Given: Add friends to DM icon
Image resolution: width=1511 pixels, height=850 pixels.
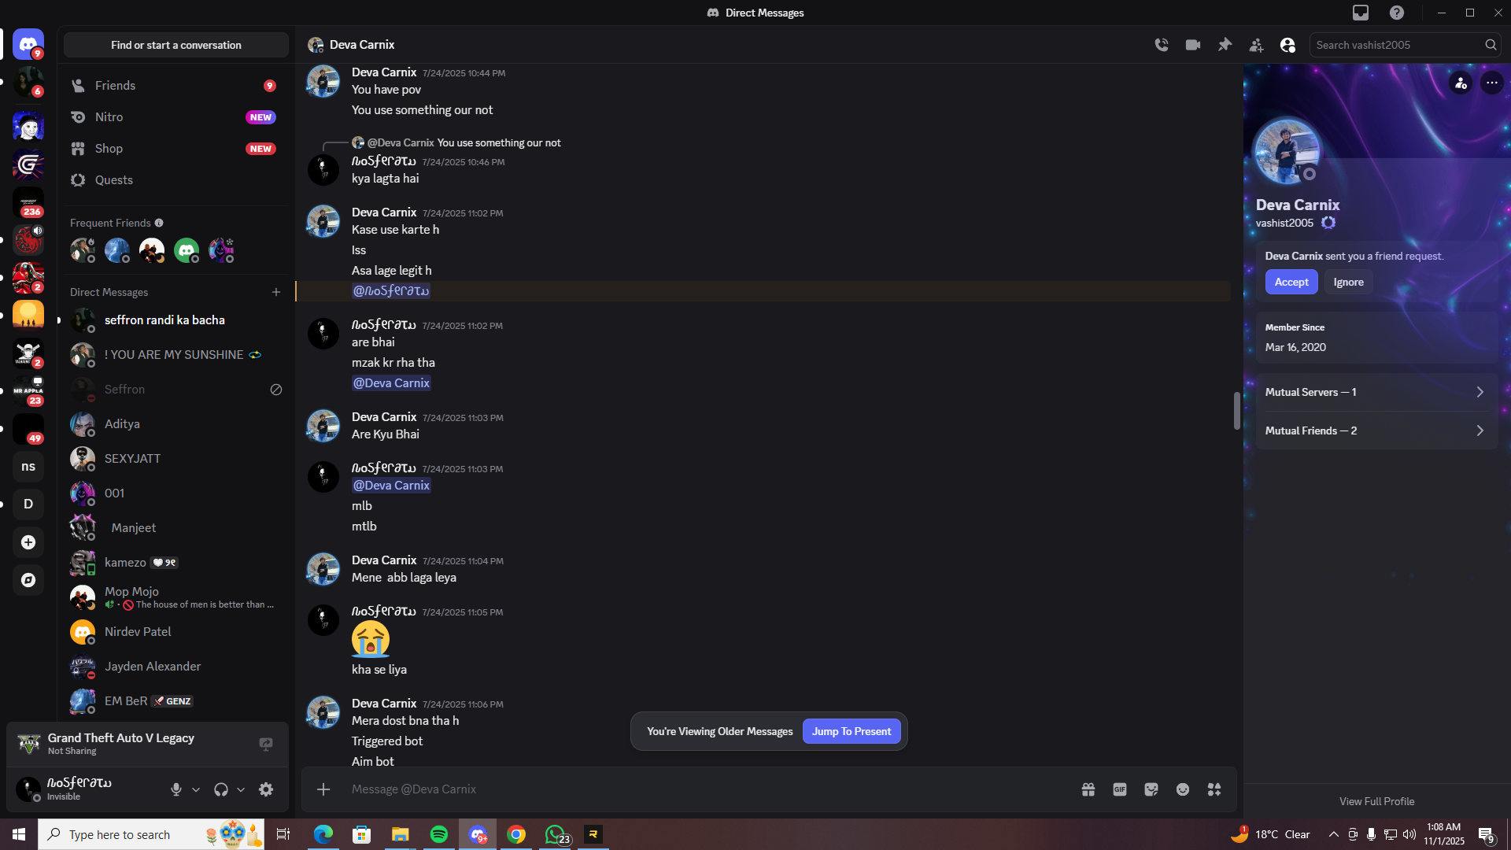Looking at the screenshot, I should (1256, 45).
